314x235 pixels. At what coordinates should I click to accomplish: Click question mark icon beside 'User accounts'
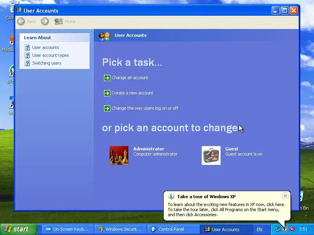(x=27, y=47)
